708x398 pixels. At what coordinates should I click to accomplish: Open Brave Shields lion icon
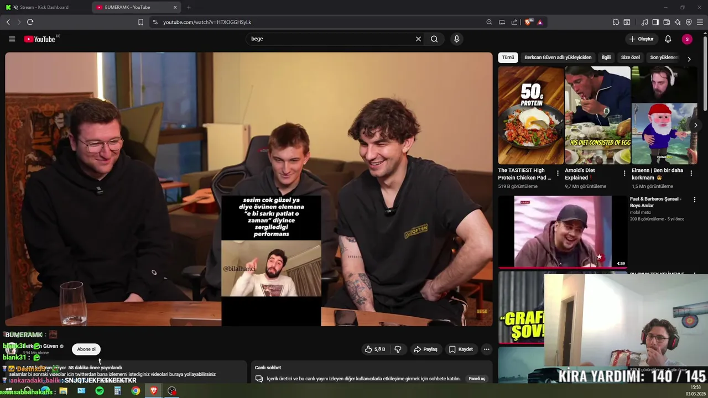pyautogui.click(x=528, y=22)
